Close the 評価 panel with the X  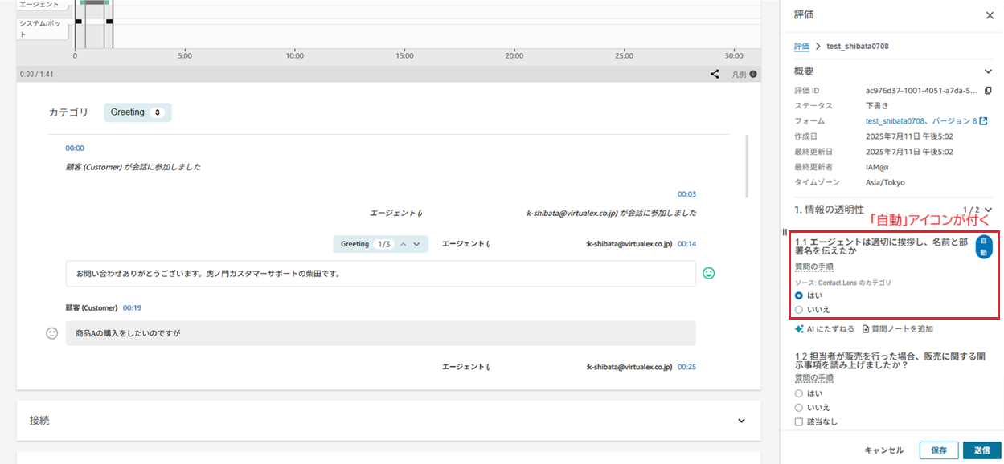point(990,14)
